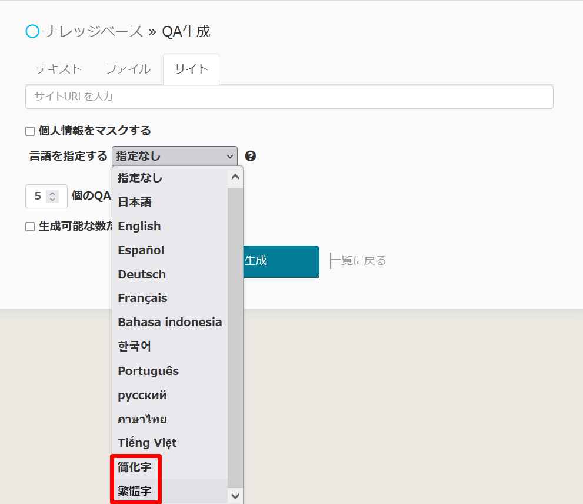Increase the QA count with up stepper

click(52, 193)
